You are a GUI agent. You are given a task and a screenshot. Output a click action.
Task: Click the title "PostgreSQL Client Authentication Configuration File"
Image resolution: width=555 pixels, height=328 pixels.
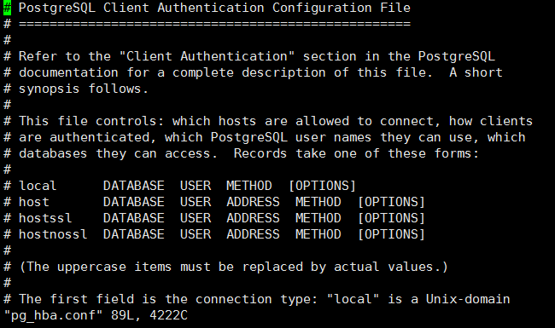pos(214,8)
